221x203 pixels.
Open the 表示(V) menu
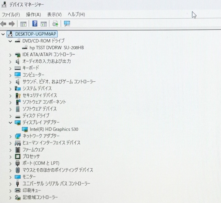coord(54,15)
